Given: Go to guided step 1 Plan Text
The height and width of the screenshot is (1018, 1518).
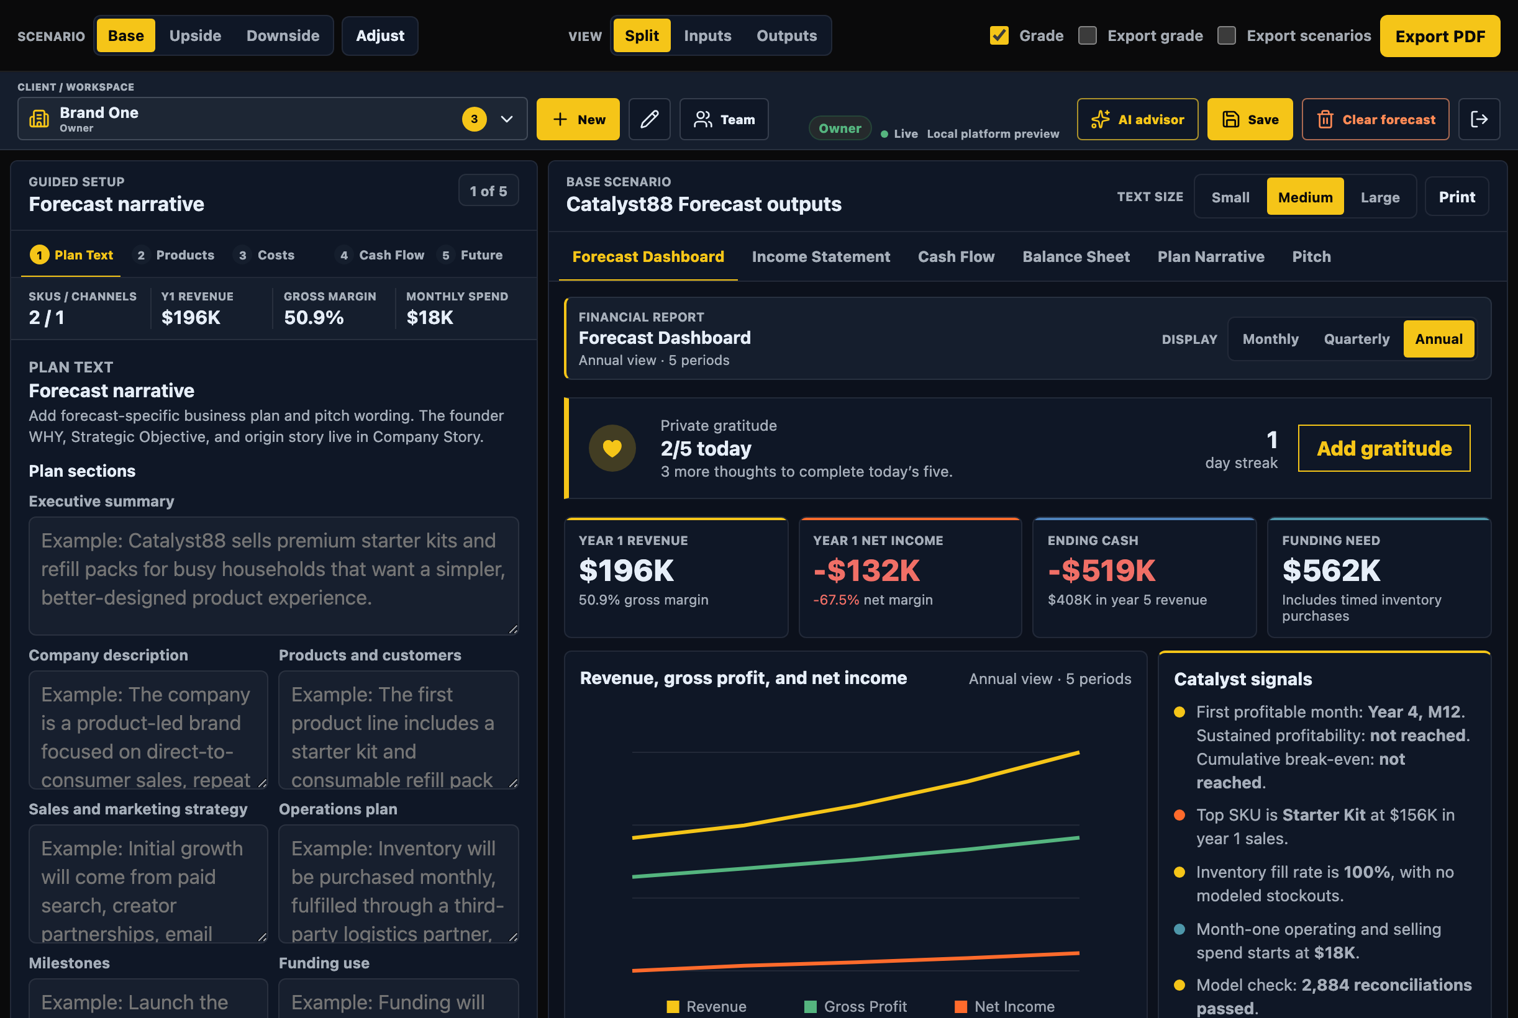Looking at the screenshot, I should pos(71,255).
